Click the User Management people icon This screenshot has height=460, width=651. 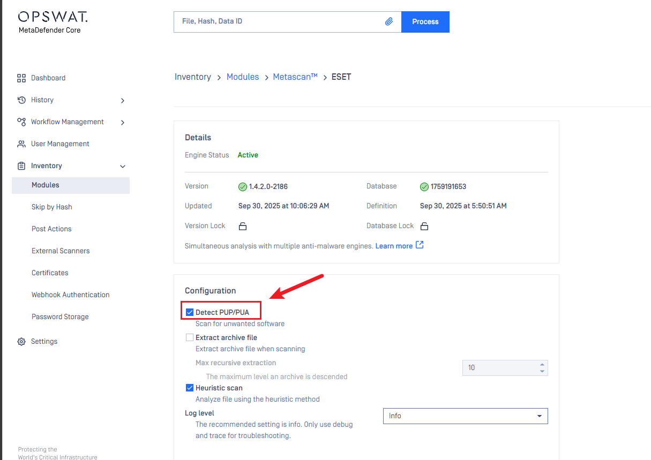pyautogui.click(x=21, y=144)
